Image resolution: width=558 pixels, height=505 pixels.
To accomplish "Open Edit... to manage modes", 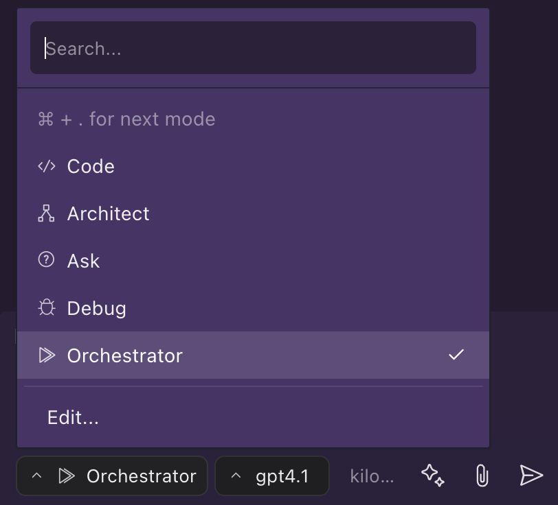I will tap(73, 417).
